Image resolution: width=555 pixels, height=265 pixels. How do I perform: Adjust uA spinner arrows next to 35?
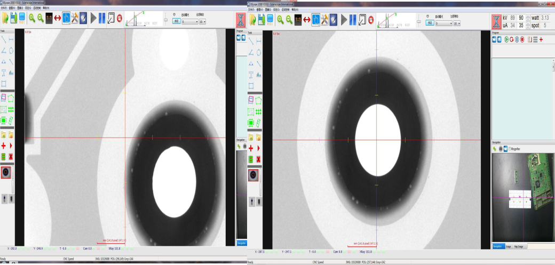click(x=528, y=26)
